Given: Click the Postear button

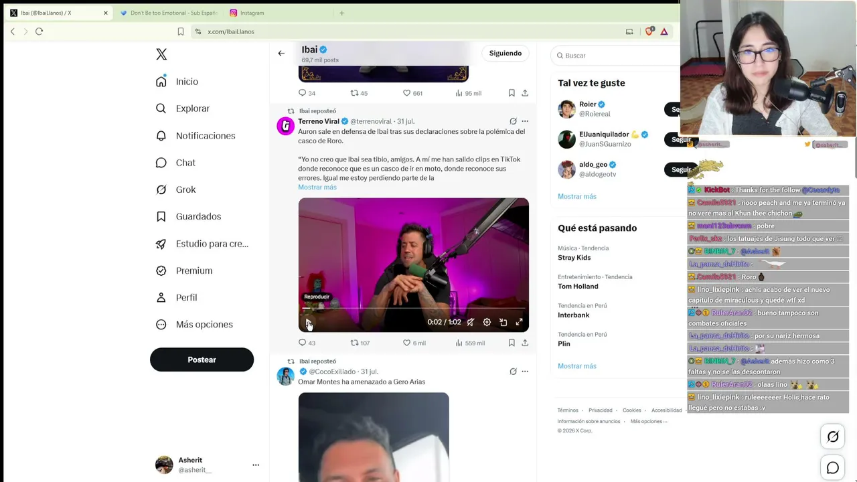Looking at the screenshot, I should click(202, 359).
